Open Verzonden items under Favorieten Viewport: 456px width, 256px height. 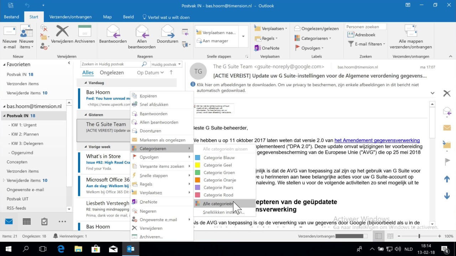[x=23, y=84]
